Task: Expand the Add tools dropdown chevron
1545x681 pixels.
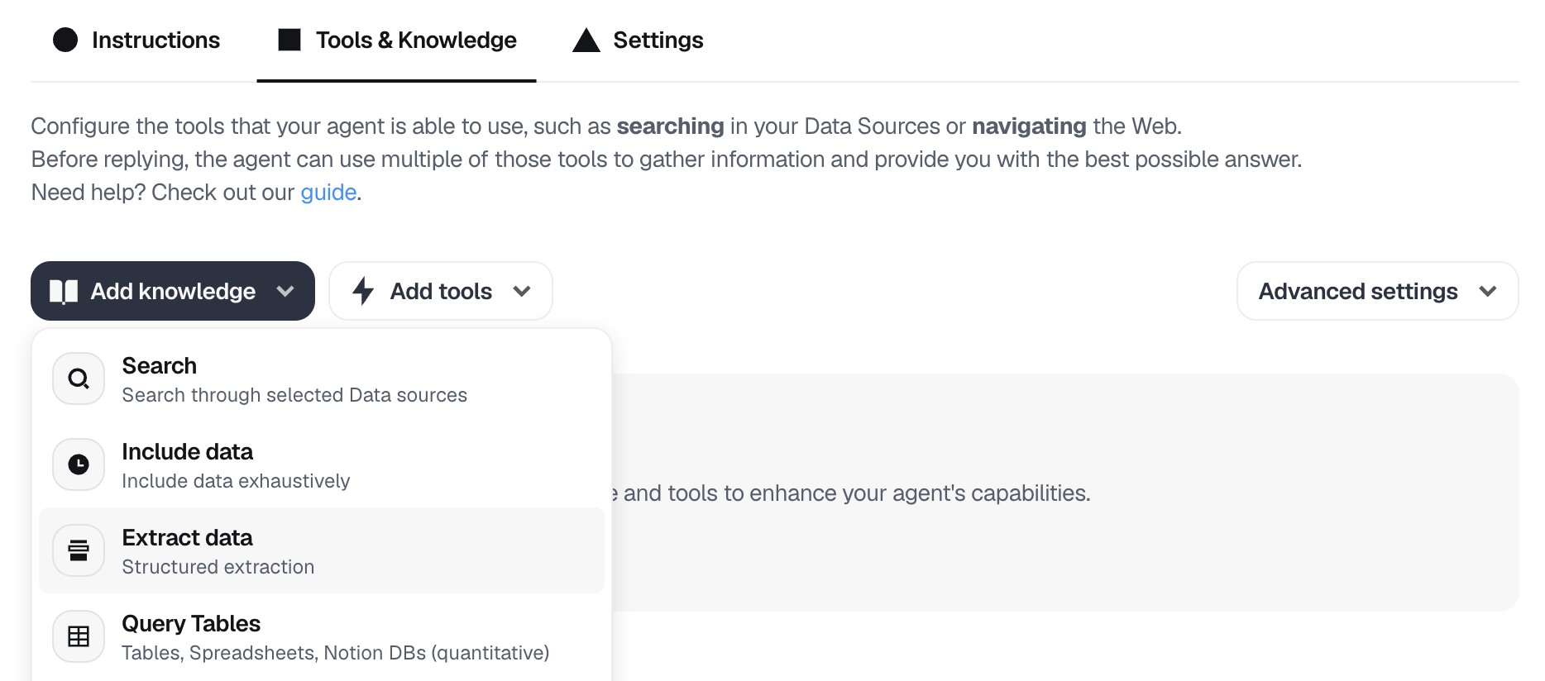Action: tap(522, 291)
